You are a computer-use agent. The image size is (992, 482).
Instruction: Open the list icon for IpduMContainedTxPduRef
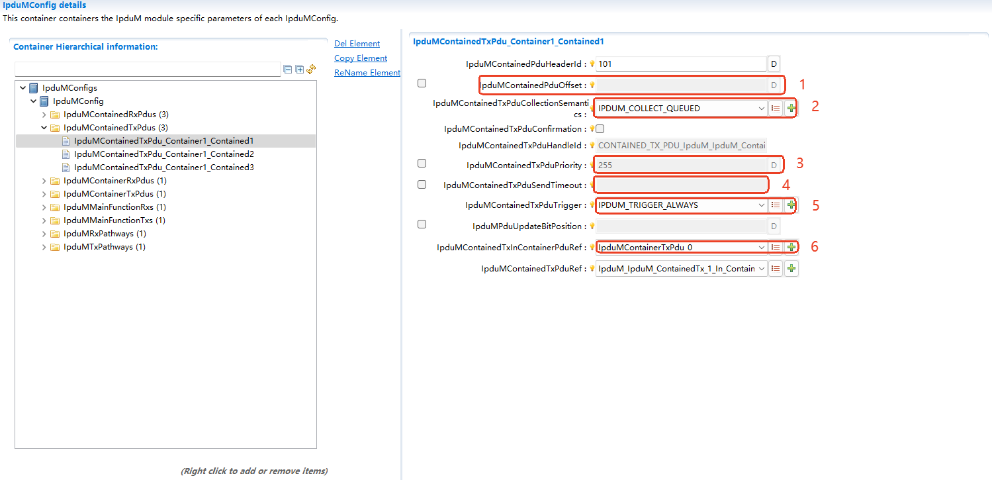776,268
